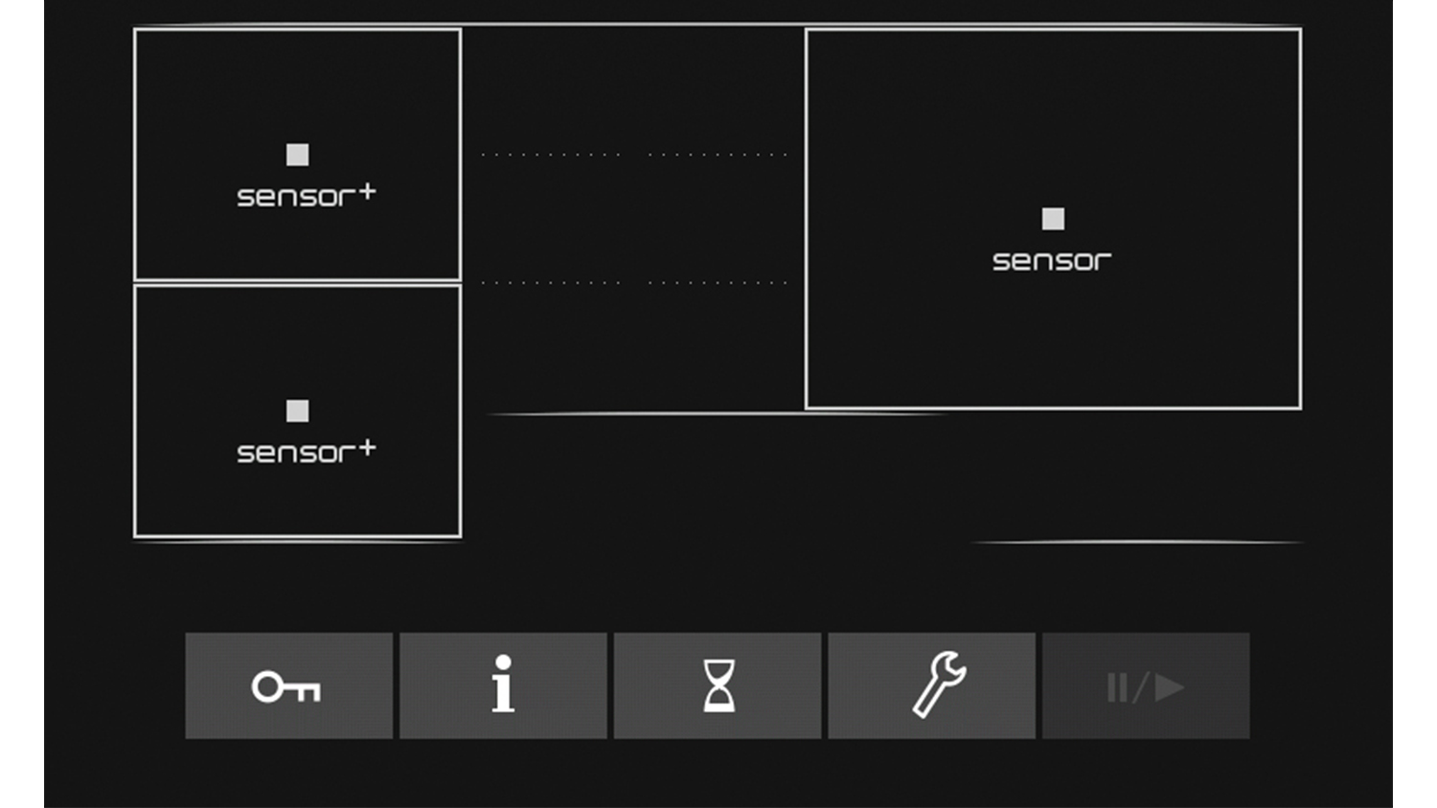This screenshot has width=1437, height=808.
Task: Select the lower-left sensor+ label
Action: [x=306, y=452]
